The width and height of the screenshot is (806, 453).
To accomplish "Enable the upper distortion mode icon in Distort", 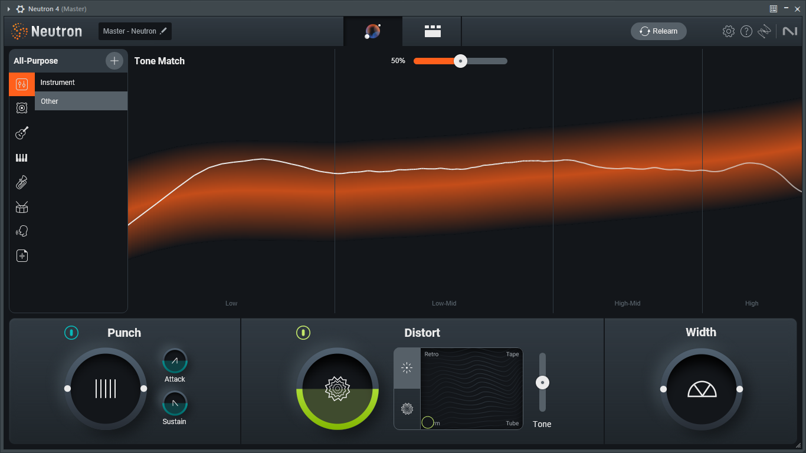I will coord(406,367).
